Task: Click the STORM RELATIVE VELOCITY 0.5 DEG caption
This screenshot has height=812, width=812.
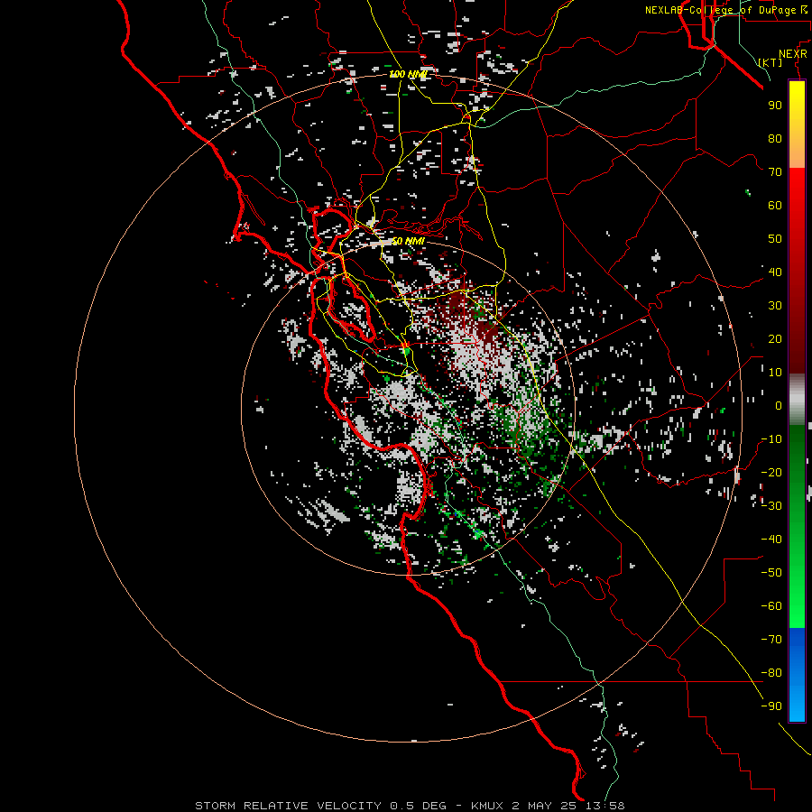Action: pyautogui.click(x=320, y=806)
